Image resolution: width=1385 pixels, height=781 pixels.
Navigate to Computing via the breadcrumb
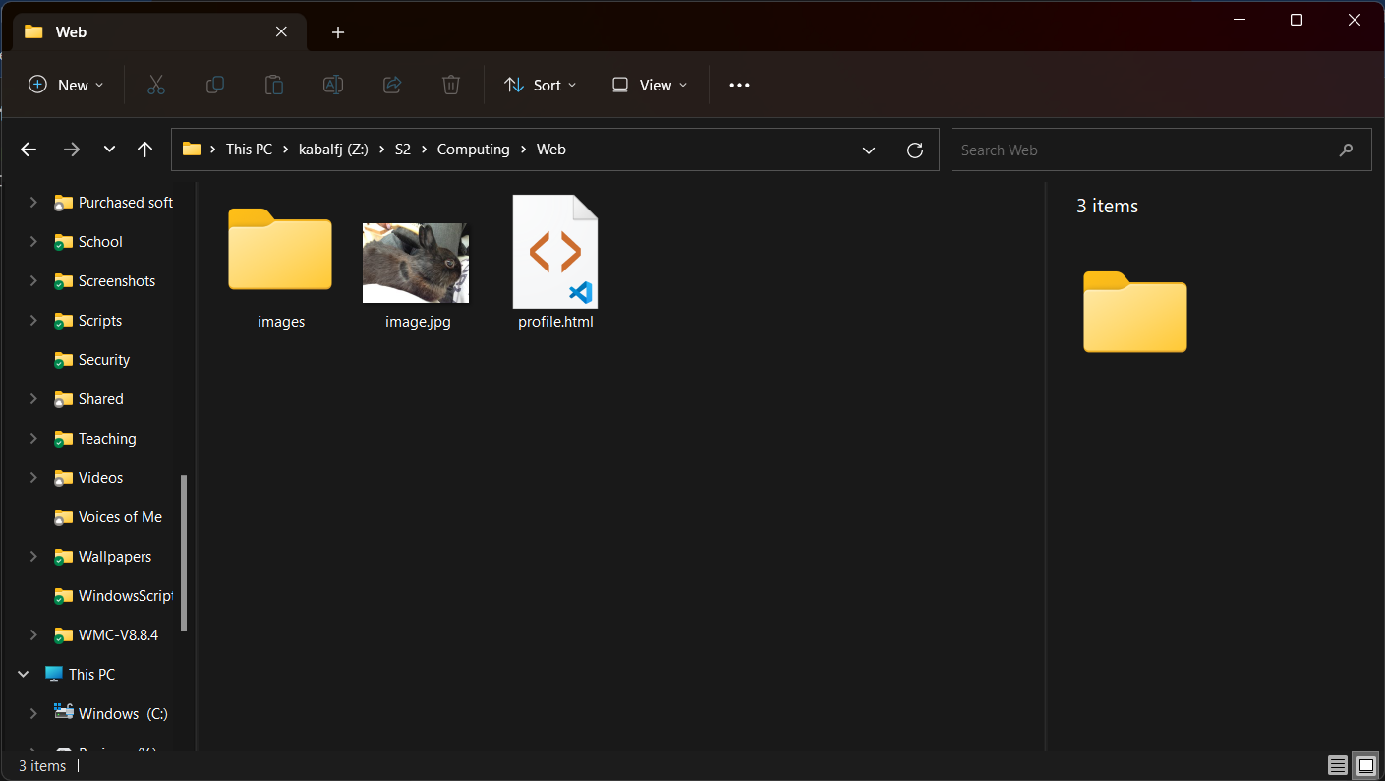(x=473, y=149)
